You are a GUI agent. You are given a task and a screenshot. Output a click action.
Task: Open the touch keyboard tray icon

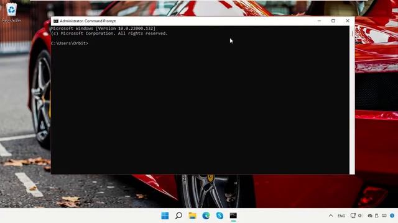click(x=384, y=216)
